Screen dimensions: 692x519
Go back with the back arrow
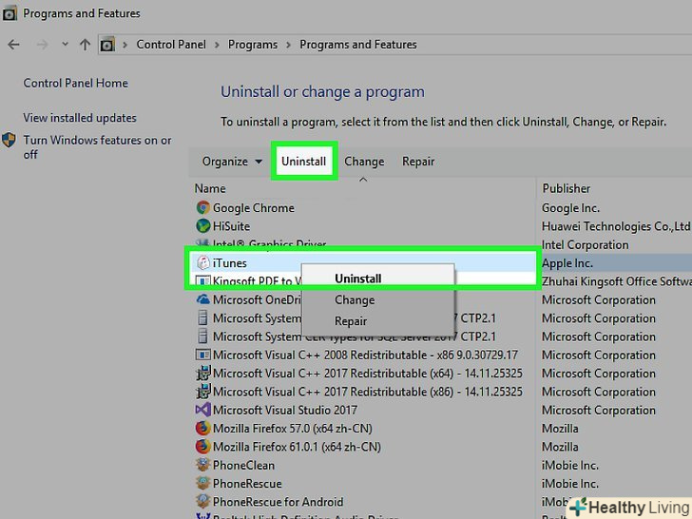point(13,45)
